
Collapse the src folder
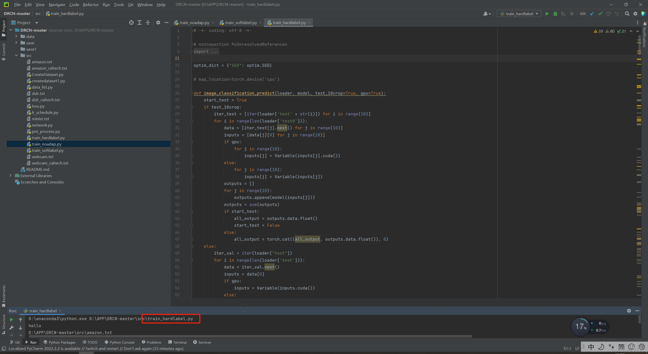click(x=16, y=55)
